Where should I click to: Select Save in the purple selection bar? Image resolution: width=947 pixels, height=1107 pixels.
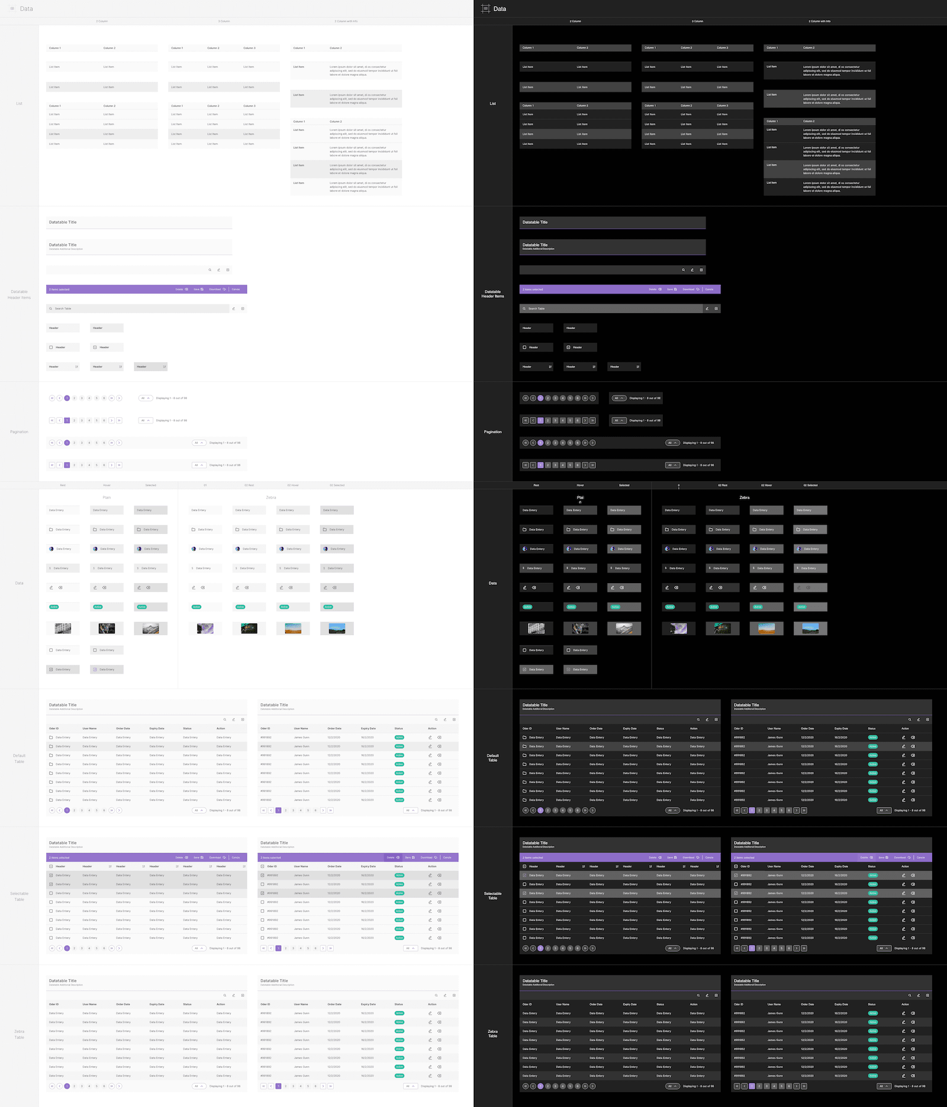click(x=196, y=289)
